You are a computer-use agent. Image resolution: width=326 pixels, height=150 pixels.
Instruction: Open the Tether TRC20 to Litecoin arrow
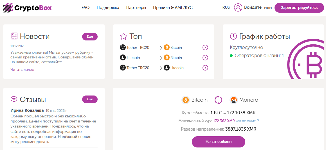(x=205, y=68)
